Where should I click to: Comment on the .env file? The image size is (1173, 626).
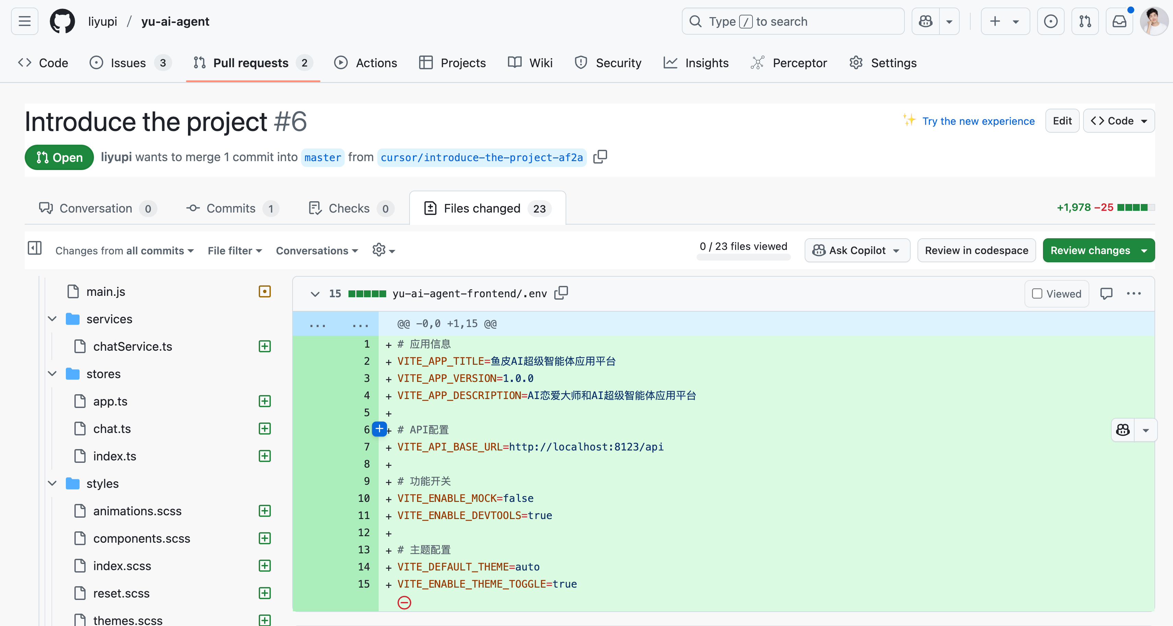coord(1106,294)
